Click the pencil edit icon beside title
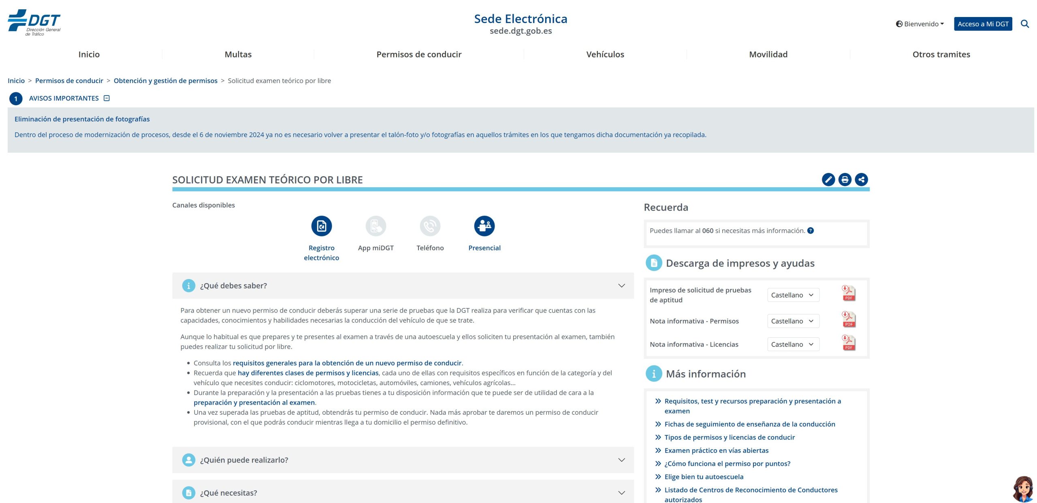1037x503 pixels. click(828, 179)
